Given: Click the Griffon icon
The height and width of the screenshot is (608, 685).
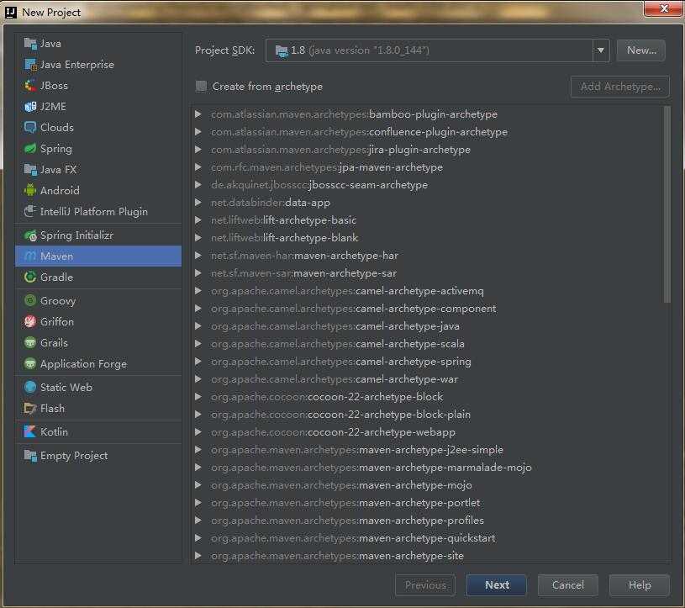Looking at the screenshot, I should tap(30, 322).
